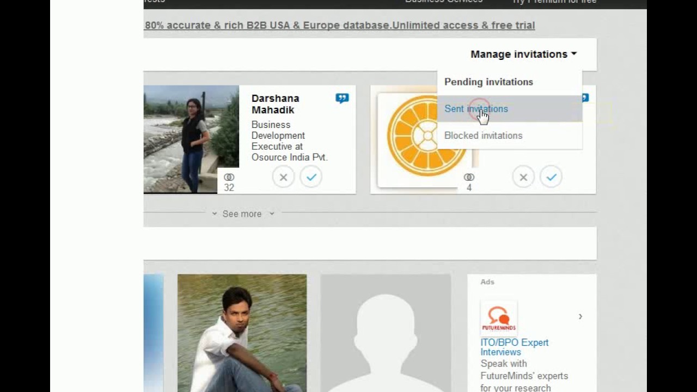Image resolution: width=697 pixels, height=392 pixels.
Task: Open Darshana Mahadik's profile name
Action: [275, 104]
